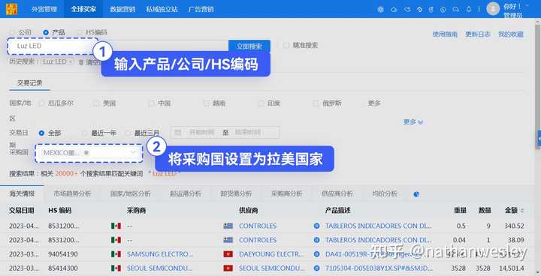Open the 私域独立站 menu

[162, 9]
